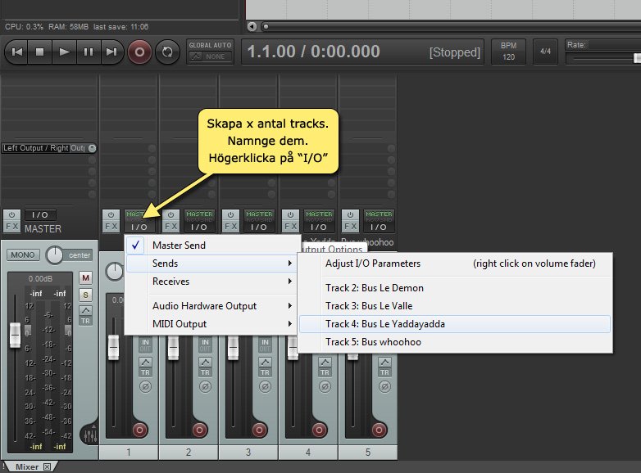Screen dimensions: 641x473
Task: Open track 2 I/O routing button
Action: pos(199,227)
